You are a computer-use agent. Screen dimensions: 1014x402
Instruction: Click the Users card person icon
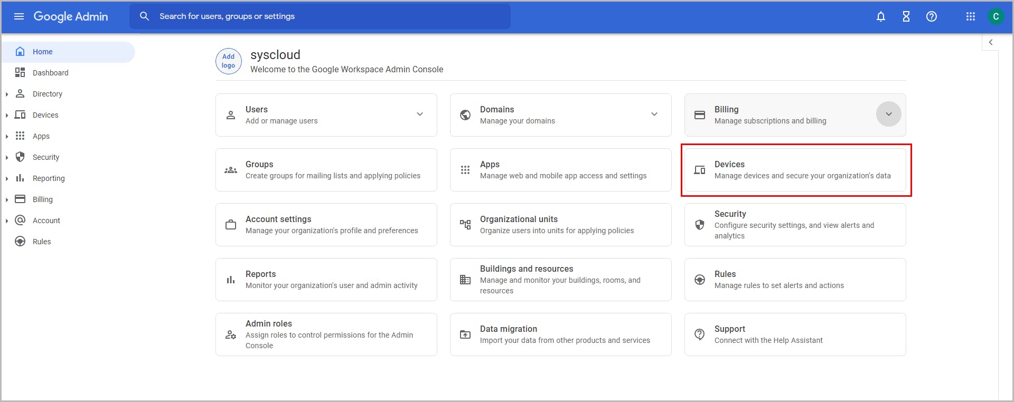[x=231, y=115]
